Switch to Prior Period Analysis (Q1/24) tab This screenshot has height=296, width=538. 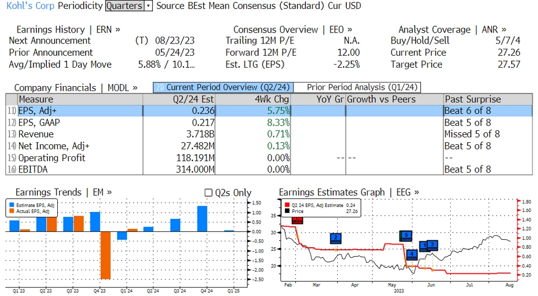pyautogui.click(x=357, y=87)
